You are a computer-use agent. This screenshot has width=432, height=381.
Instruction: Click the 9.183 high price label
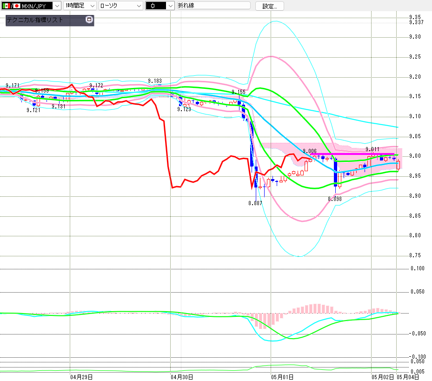155,81
